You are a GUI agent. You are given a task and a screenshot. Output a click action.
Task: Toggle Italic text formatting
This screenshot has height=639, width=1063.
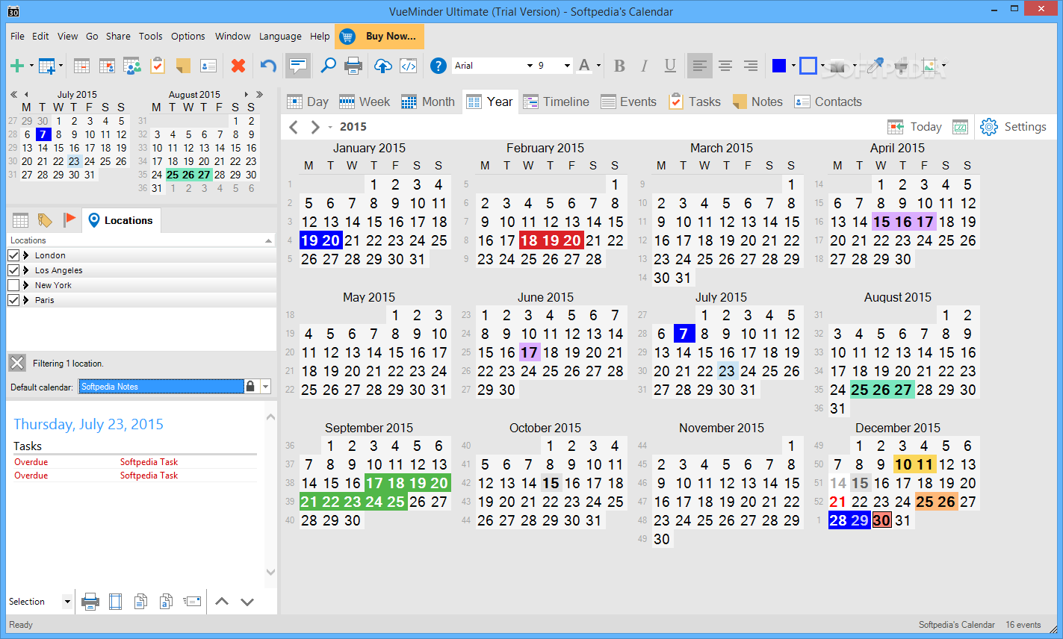[x=644, y=66]
